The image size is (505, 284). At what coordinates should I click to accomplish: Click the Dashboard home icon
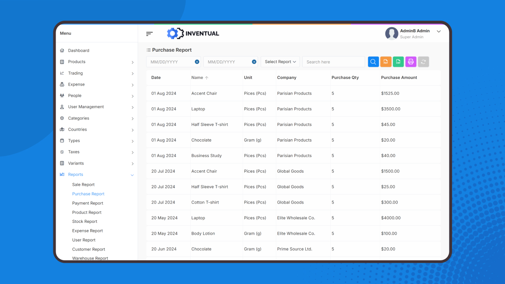(62, 50)
